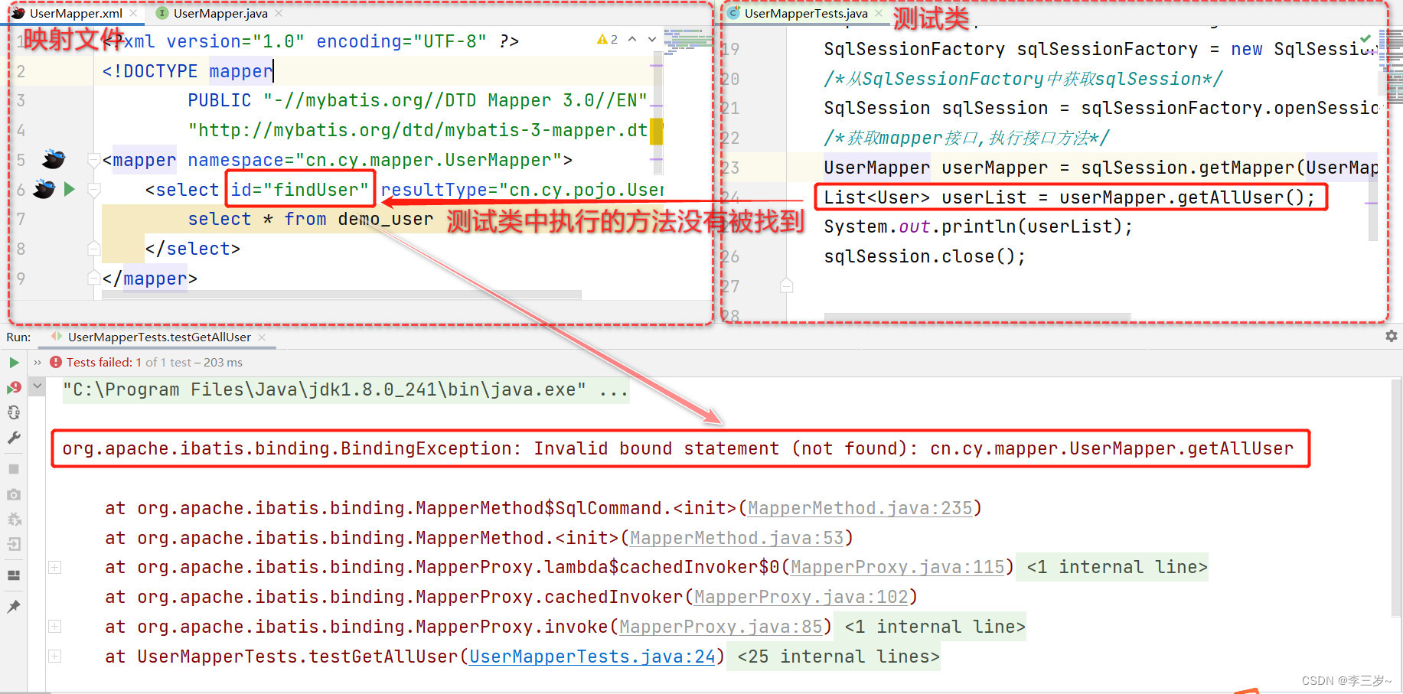Click sqlSession.close() line
This screenshot has height=694, width=1403.
click(x=925, y=256)
